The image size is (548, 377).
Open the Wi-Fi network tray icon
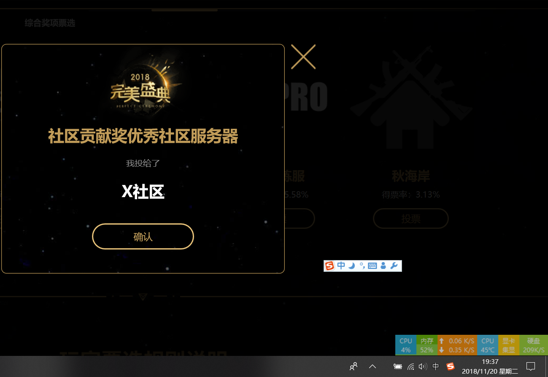(410, 366)
